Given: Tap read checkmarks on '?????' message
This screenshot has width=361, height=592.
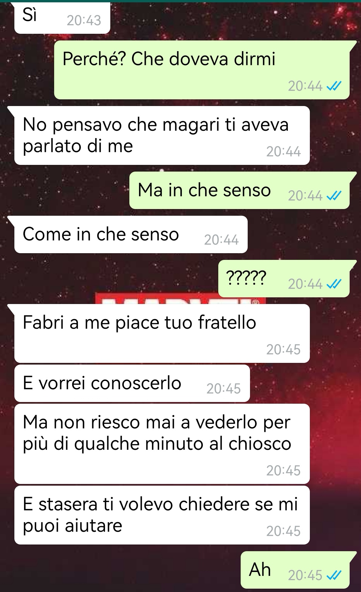Looking at the screenshot, I should tap(334, 284).
